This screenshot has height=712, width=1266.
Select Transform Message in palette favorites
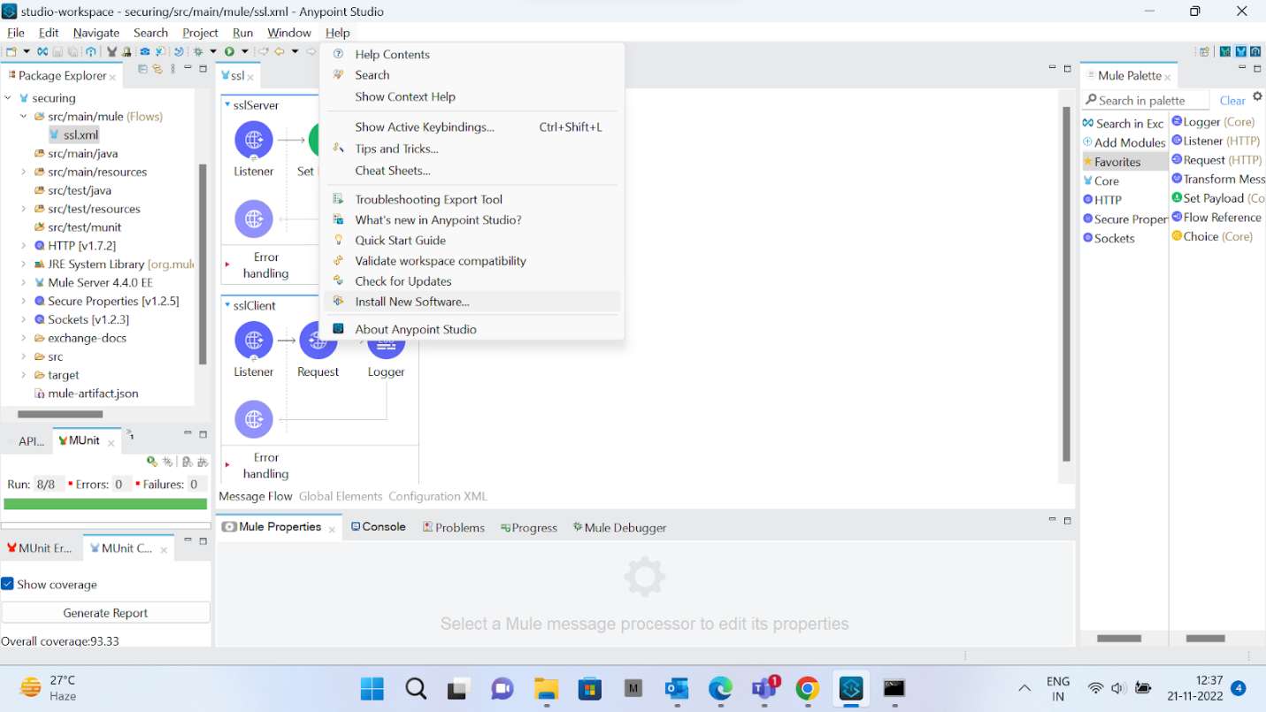tap(1218, 179)
